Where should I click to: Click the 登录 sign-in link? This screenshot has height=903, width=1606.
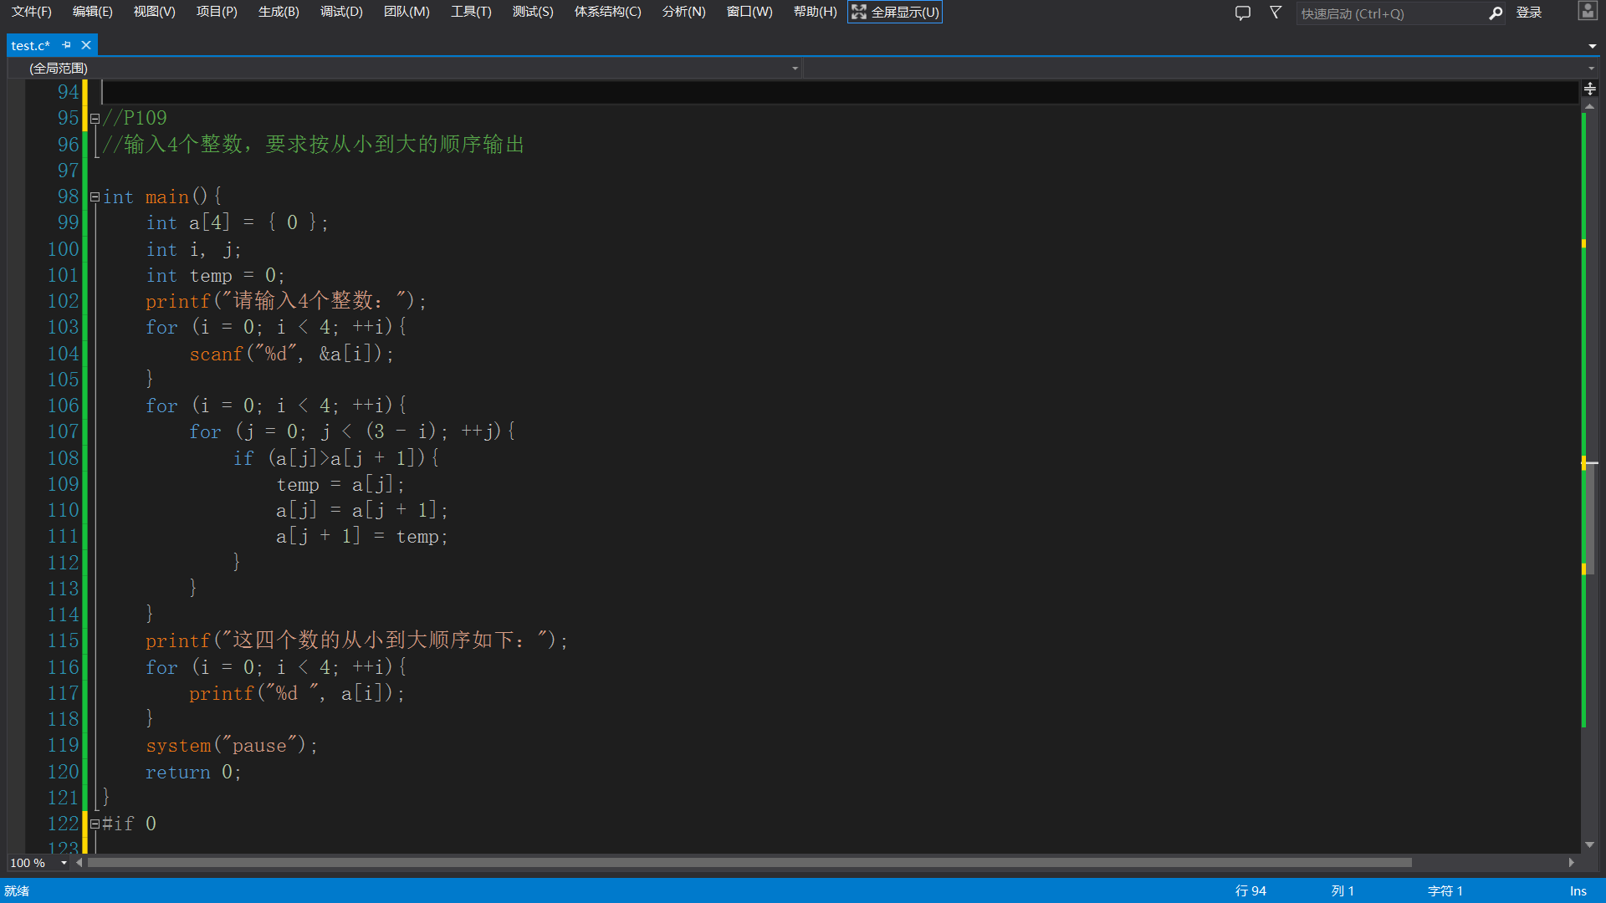tap(1528, 13)
